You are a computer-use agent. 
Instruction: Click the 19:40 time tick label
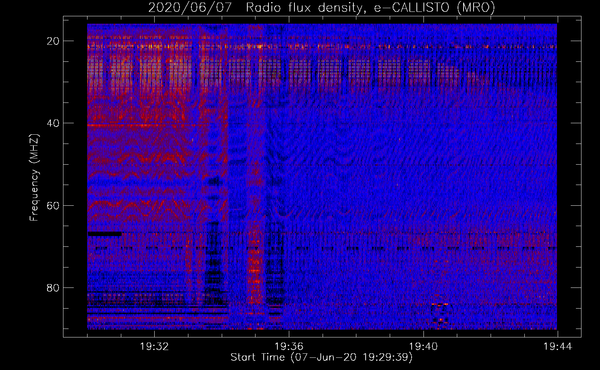[423, 346]
